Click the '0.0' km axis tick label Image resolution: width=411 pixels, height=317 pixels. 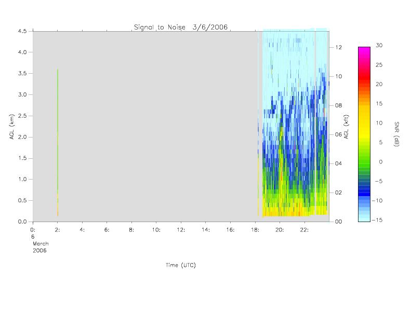click(22, 222)
